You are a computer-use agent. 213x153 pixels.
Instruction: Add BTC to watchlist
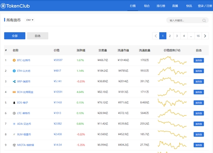(x=199, y=60)
